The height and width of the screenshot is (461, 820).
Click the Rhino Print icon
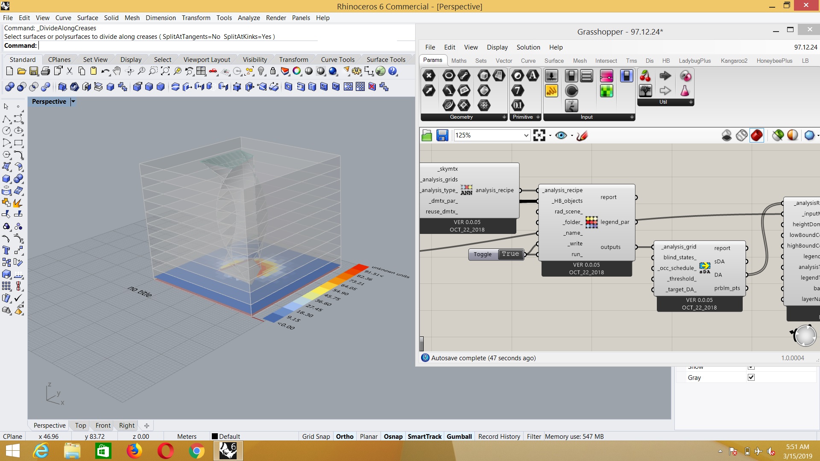pyautogui.click(x=46, y=71)
